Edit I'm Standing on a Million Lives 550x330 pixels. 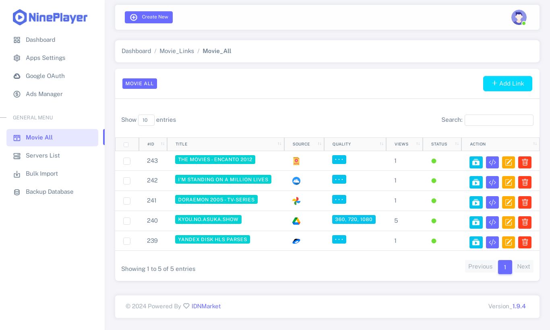pos(509,182)
